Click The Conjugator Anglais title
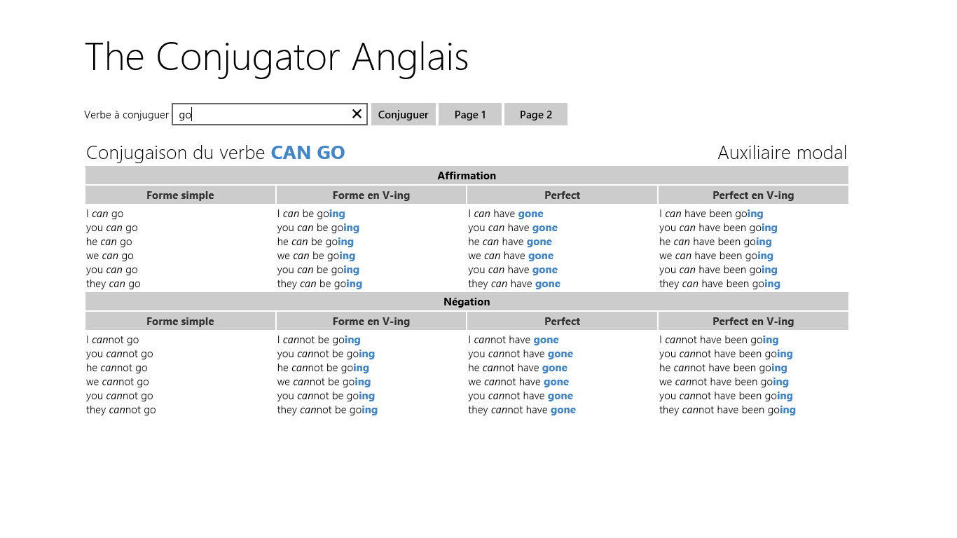957x538 pixels. [x=277, y=57]
